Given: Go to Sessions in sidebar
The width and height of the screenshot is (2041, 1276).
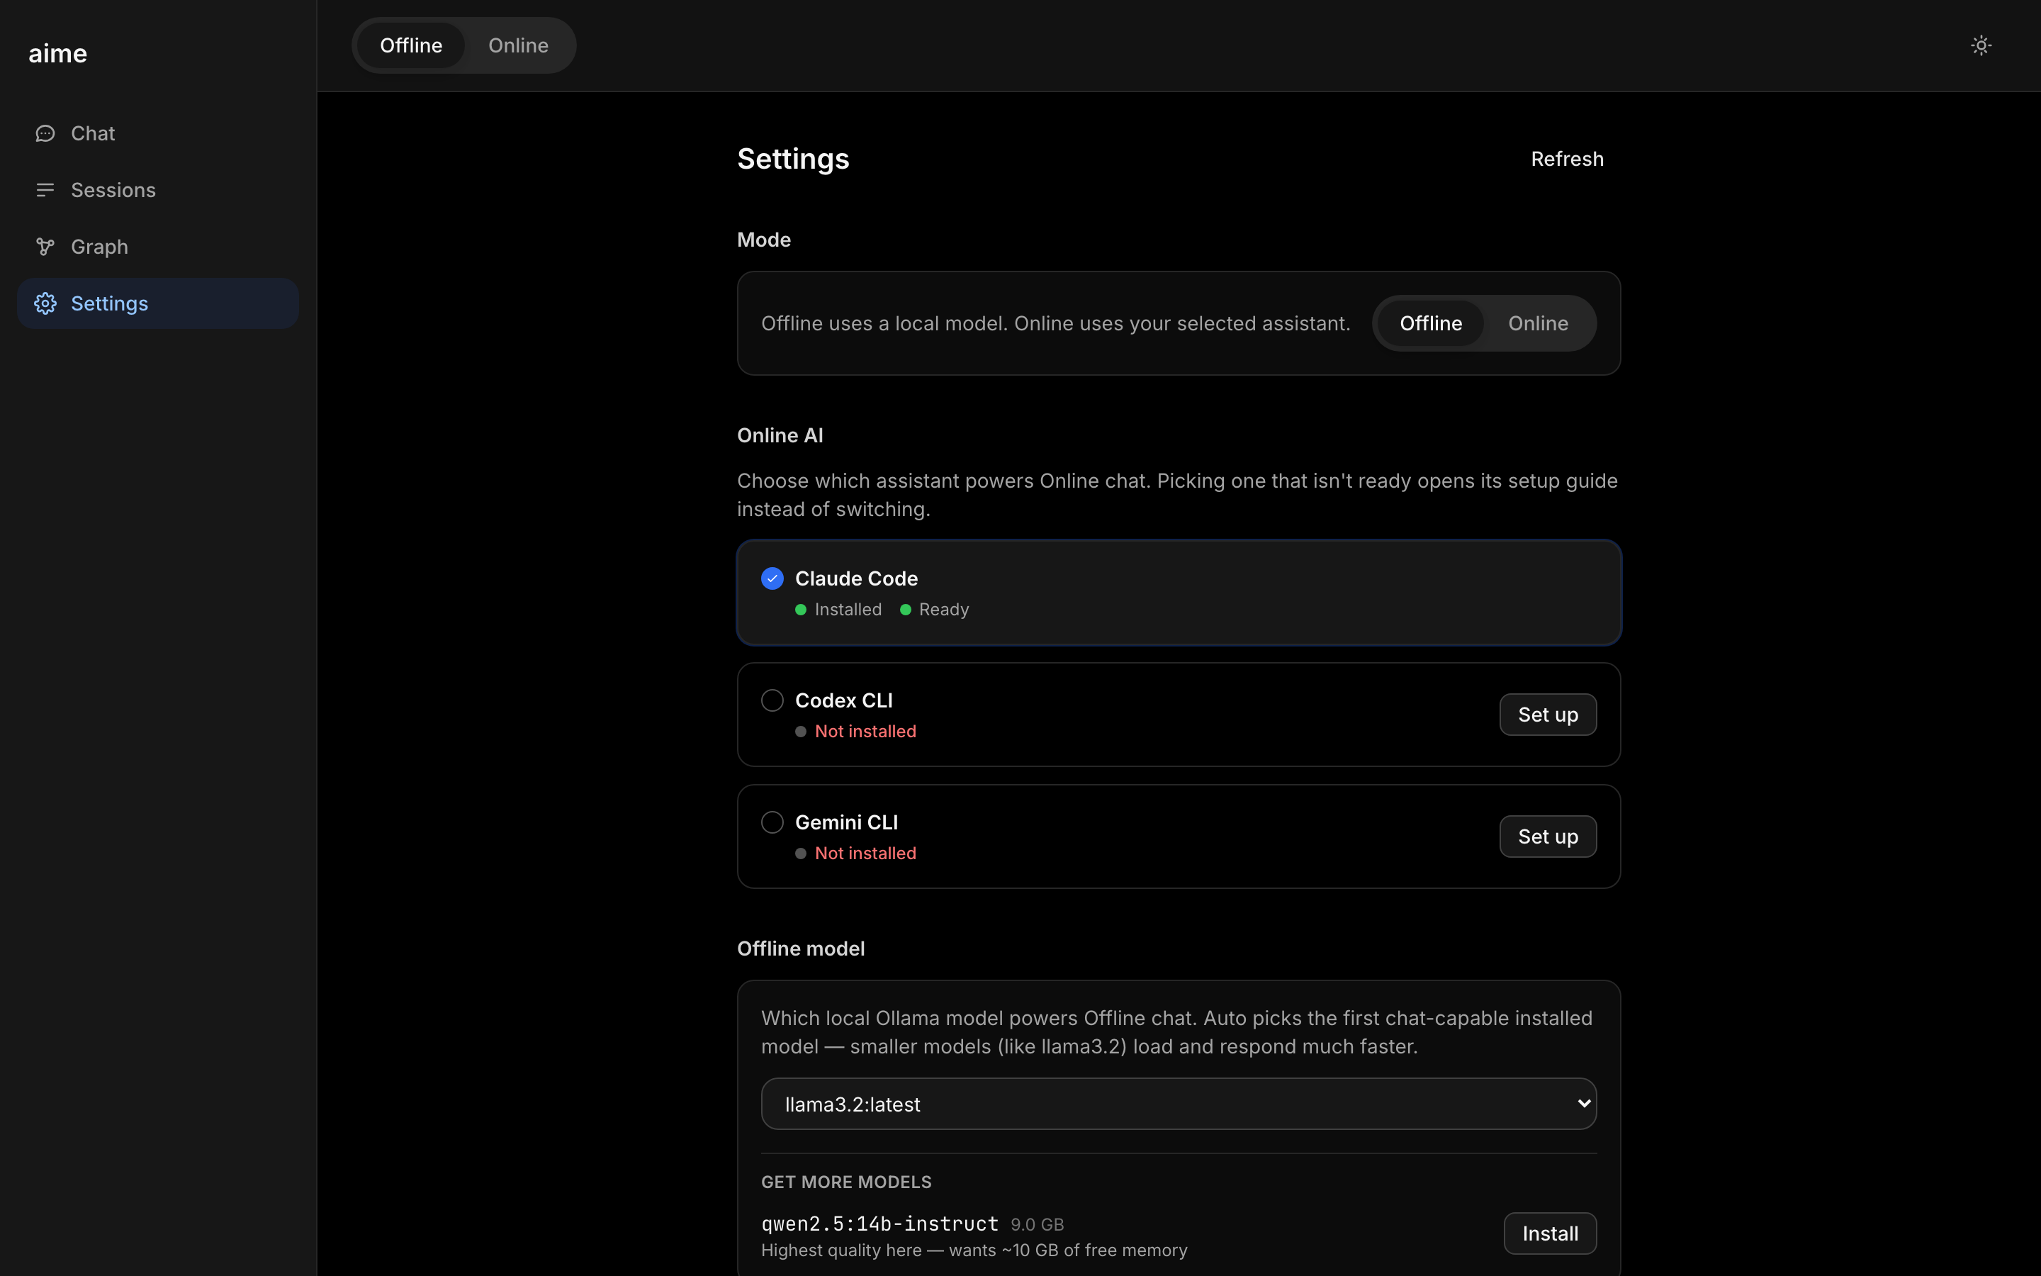Looking at the screenshot, I should pyautogui.click(x=113, y=190).
